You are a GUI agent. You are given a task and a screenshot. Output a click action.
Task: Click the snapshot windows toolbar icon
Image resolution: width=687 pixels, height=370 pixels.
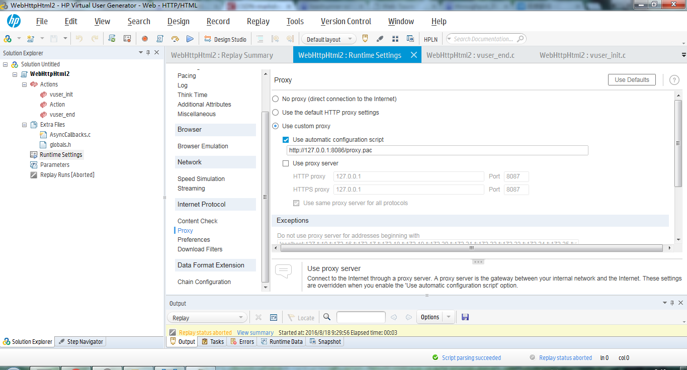[410, 39]
